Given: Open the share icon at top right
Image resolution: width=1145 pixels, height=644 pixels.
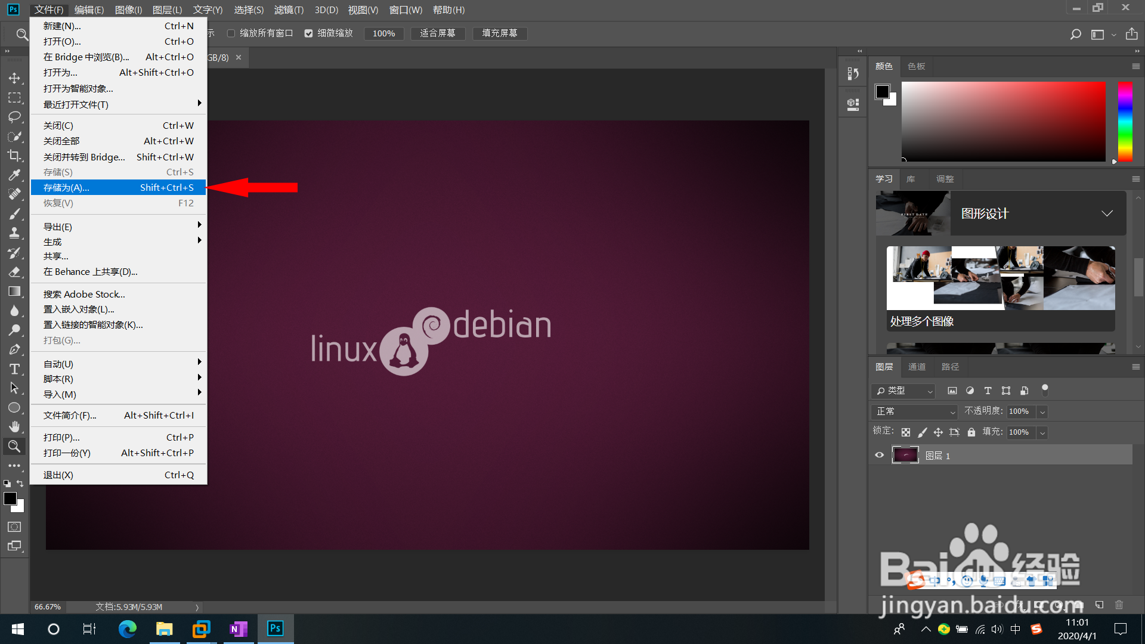Looking at the screenshot, I should tap(1131, 34).
